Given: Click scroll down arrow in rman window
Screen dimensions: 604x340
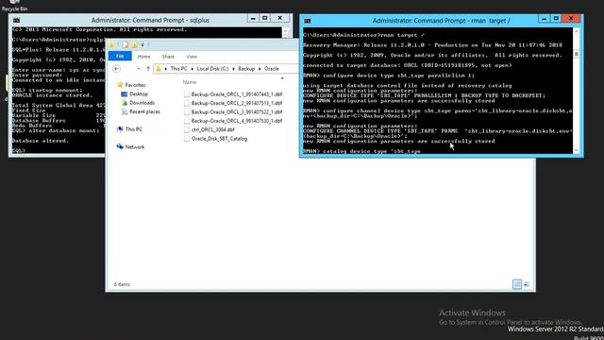Looking at the screenshot, I should (x=577, y=150).
